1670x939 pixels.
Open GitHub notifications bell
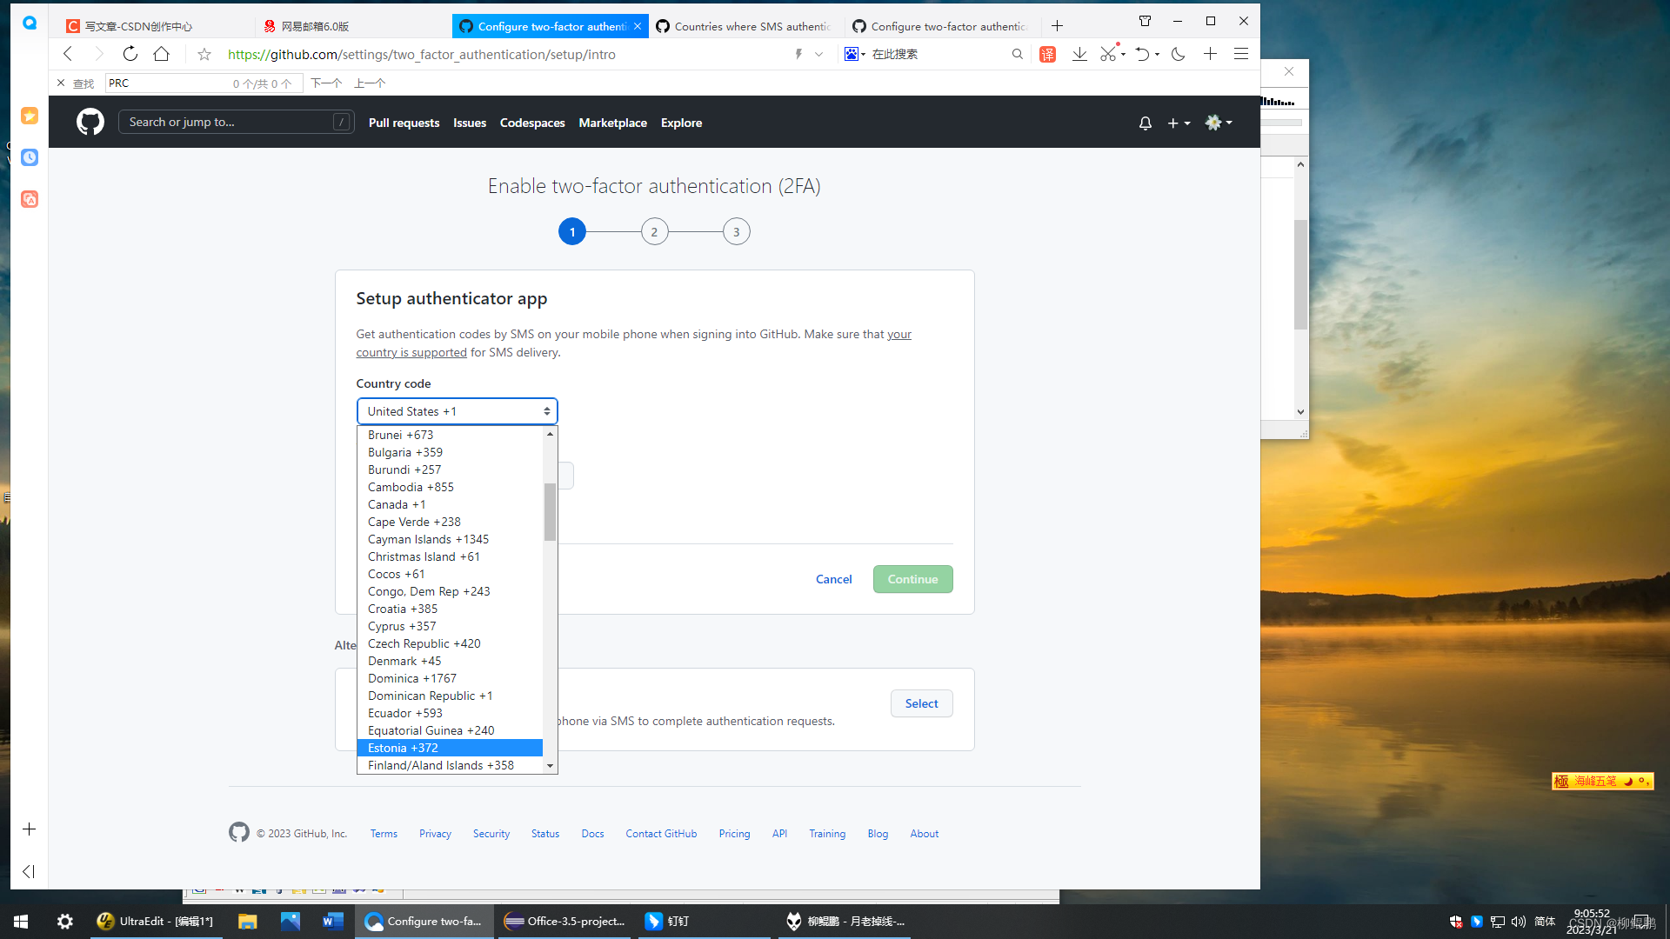[x=1145, y=123]
